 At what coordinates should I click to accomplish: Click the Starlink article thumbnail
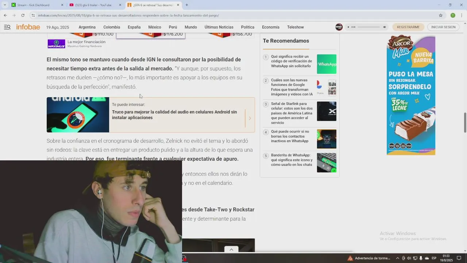tap(327, 111)
